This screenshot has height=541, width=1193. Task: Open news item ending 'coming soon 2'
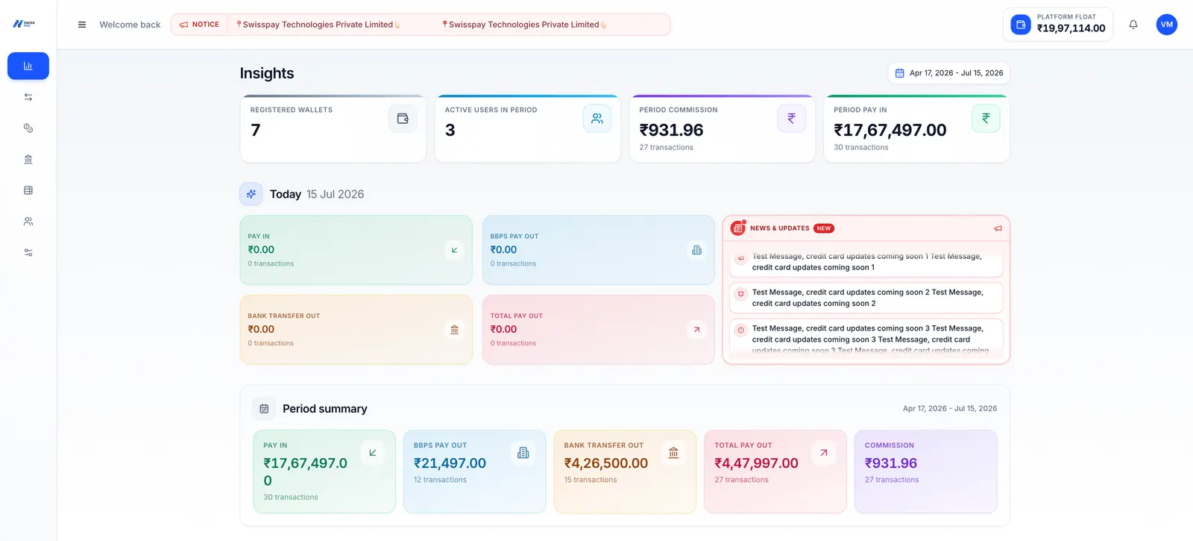tap(866, 298)
